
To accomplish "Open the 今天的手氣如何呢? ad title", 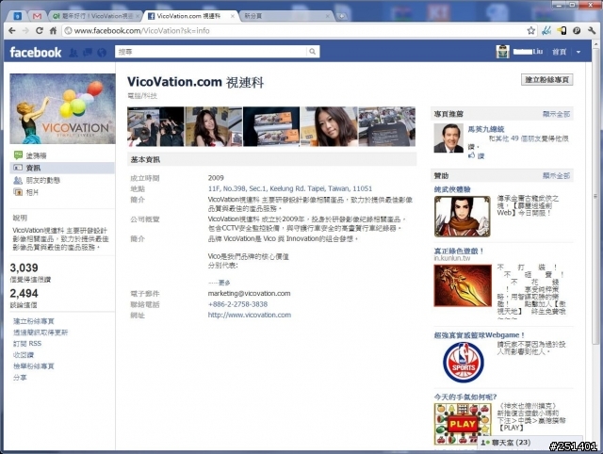I will pyautogui.click(x=465, y=397).
